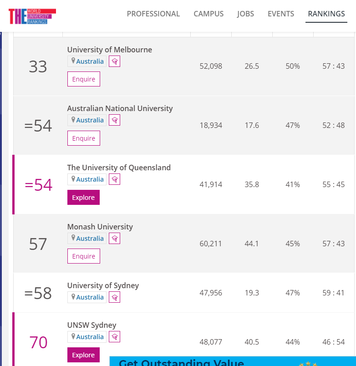Click Australia country link under Monash University

90,239
